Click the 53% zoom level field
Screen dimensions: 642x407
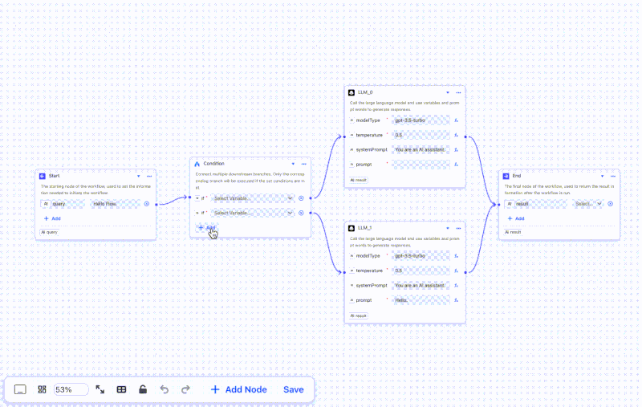coord(71,389)
